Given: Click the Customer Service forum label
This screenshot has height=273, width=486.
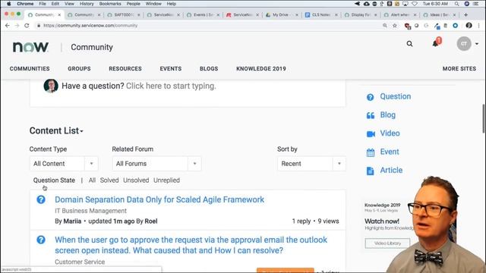Looking at the screenshot, I should click(x=80, y=262).
